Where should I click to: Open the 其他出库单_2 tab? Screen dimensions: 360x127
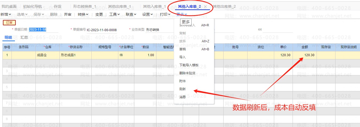224,6
